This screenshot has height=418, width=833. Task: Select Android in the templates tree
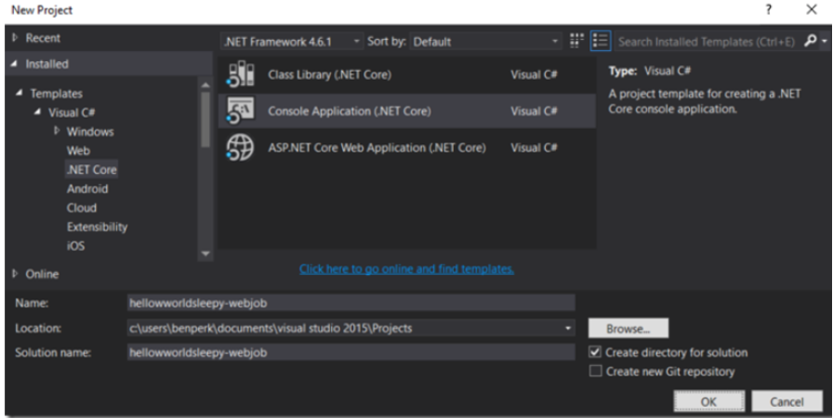tap(87, 189)
